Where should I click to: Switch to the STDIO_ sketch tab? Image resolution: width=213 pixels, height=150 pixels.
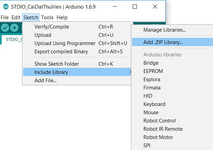12,40
